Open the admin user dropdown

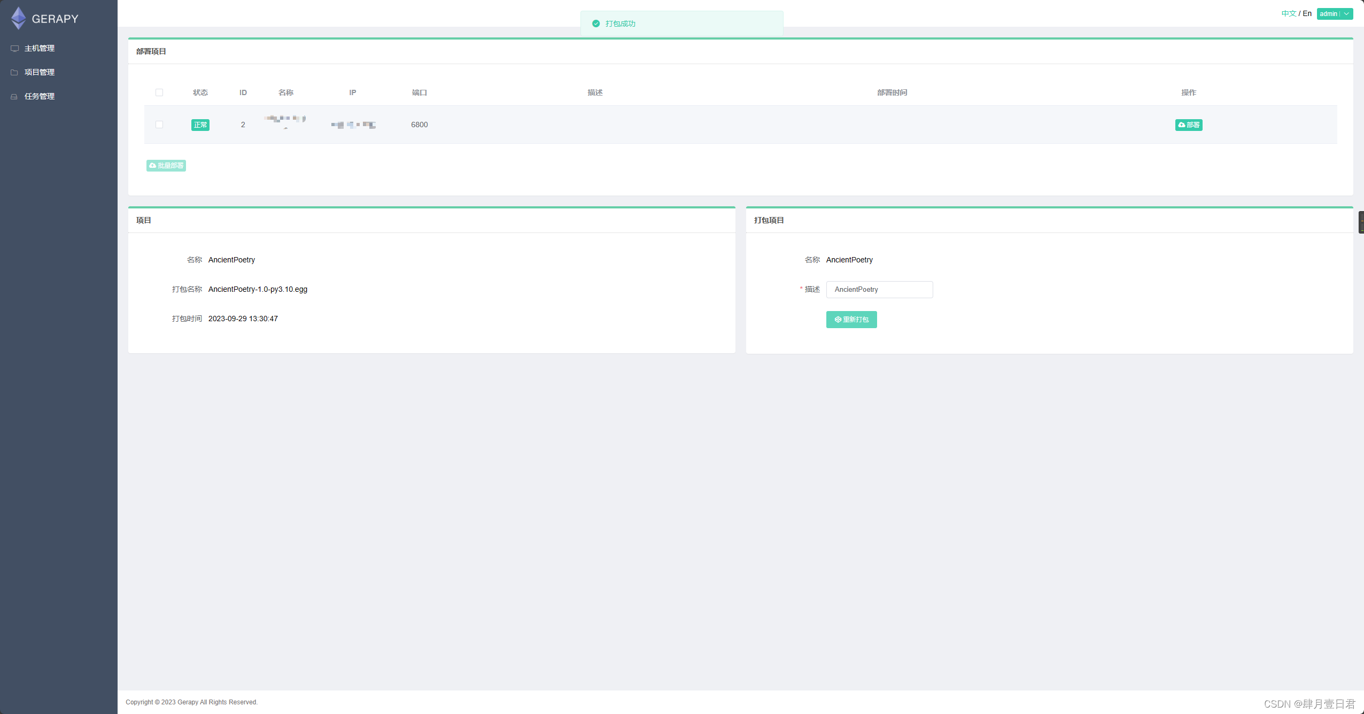tap(1335, 14)
